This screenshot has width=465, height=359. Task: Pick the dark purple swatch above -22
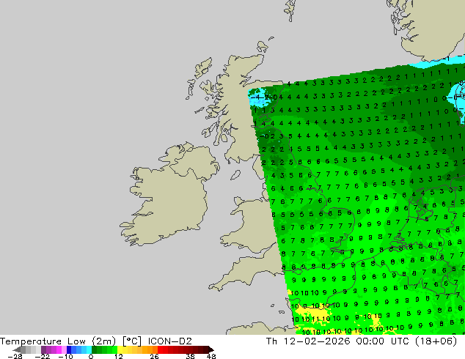(43, 349)
